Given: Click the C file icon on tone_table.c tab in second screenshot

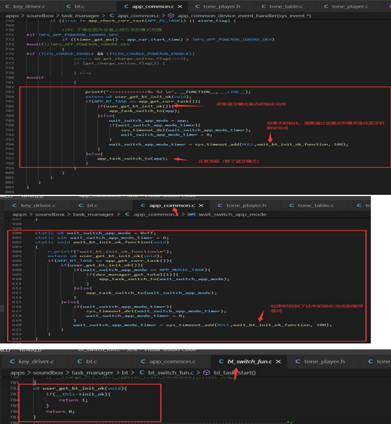Looking at the screenshot, I should (291, 205).
